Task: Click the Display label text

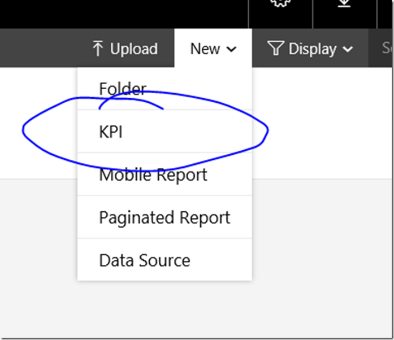Action: pos(312,49)
